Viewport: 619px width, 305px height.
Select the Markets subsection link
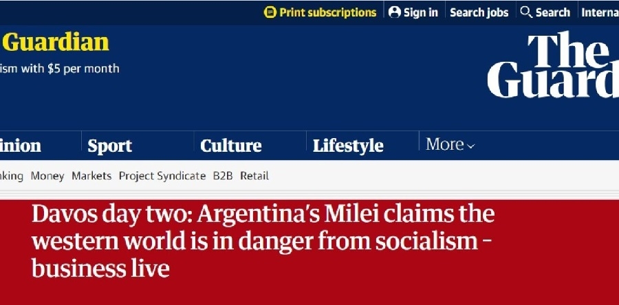(91, 176)
